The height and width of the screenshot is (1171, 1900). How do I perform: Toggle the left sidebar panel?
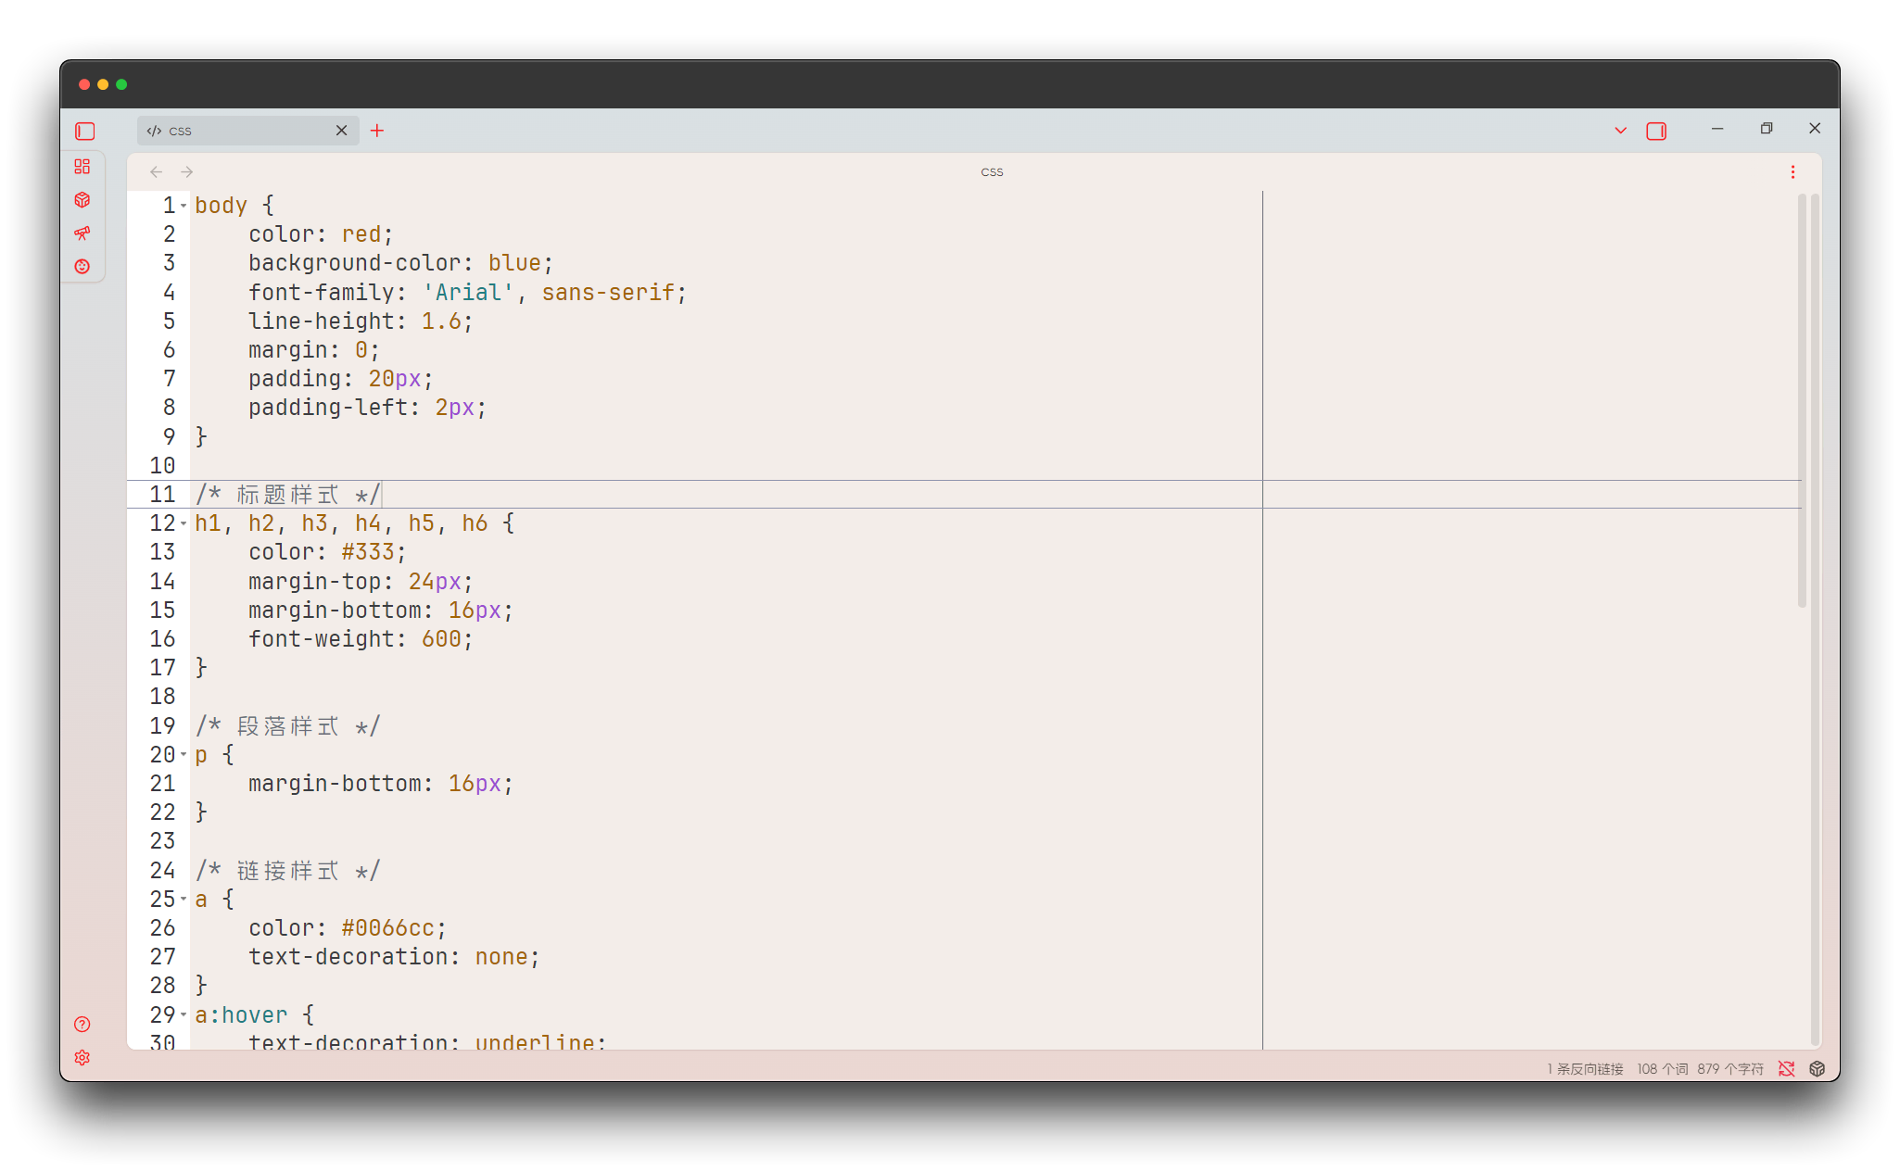[x=83, y=131]
